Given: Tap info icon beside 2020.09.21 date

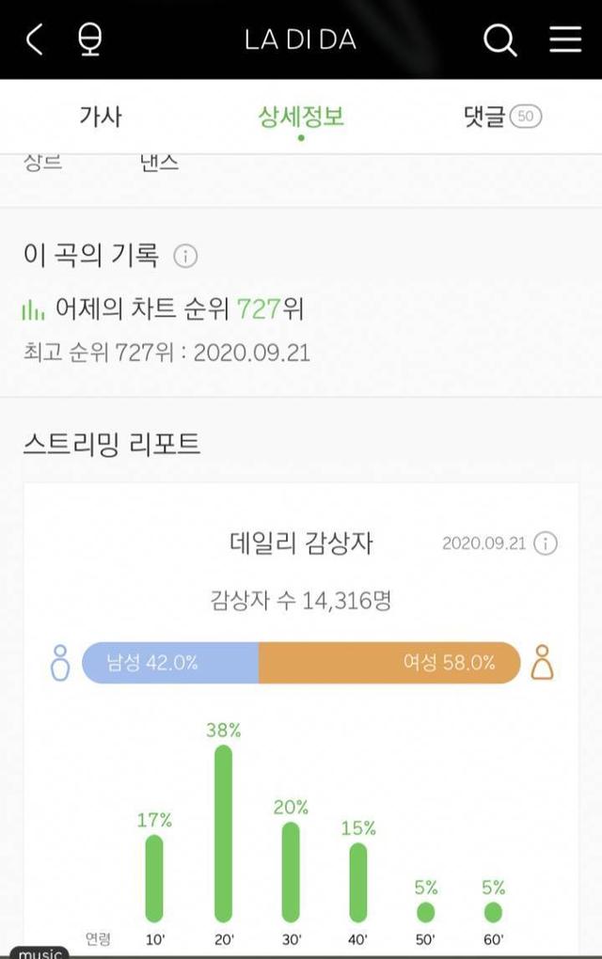Looking at the screenshot, I should [546, 543].
